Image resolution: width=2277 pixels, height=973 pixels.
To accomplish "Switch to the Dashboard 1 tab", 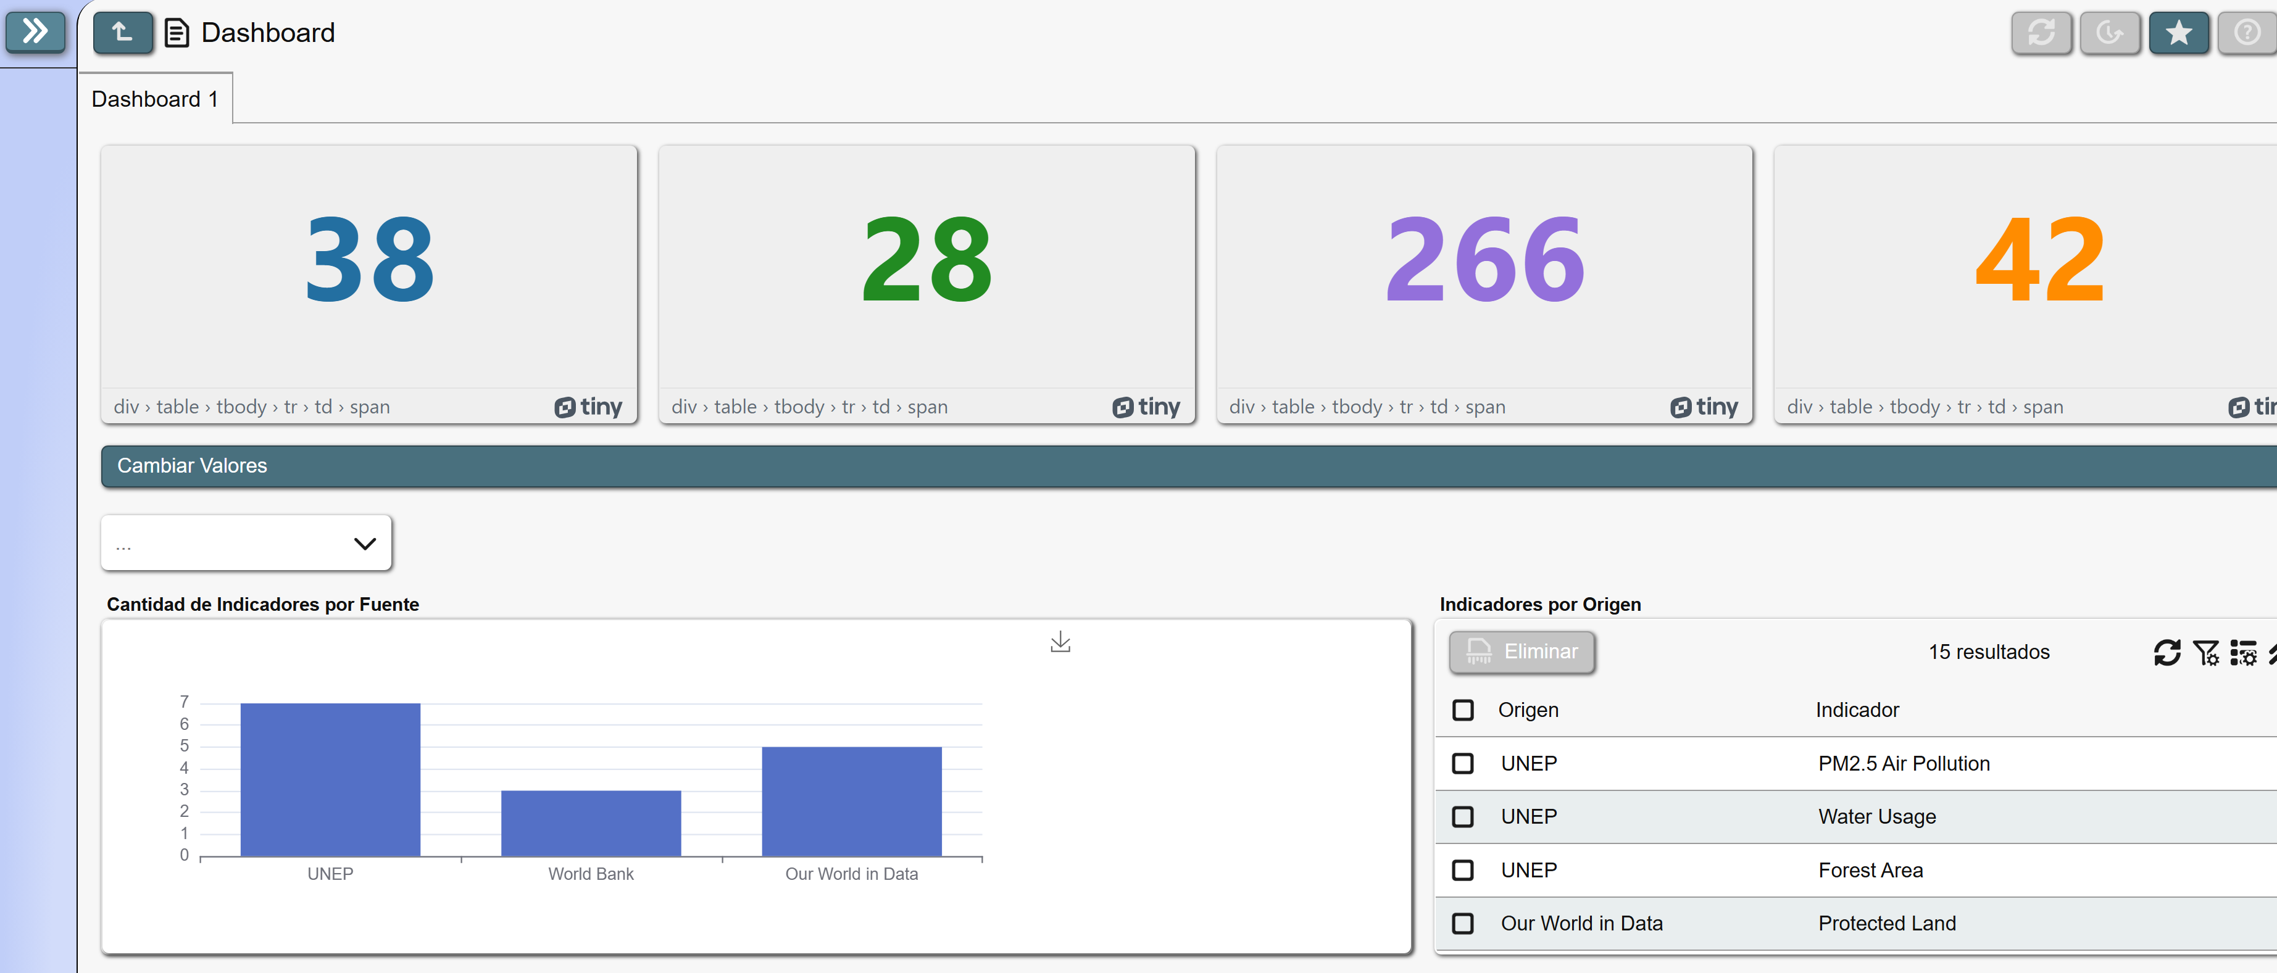I will pos(155,99).
